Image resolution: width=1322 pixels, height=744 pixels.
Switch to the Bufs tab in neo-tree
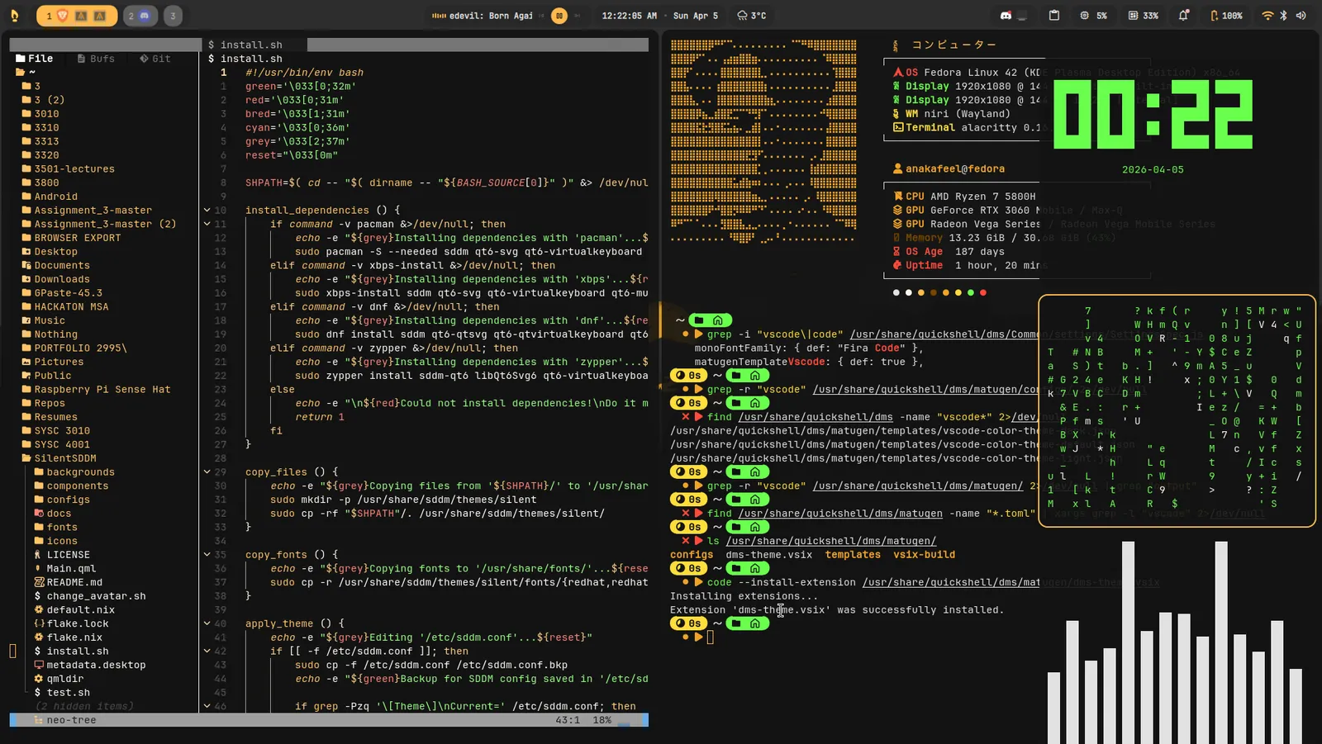(x=96, y=59)
